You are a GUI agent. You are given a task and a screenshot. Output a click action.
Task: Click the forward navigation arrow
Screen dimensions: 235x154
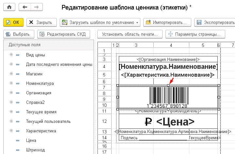click(36, 7)
